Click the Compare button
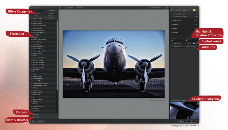The image size is (228, 130). coord(80,8)
